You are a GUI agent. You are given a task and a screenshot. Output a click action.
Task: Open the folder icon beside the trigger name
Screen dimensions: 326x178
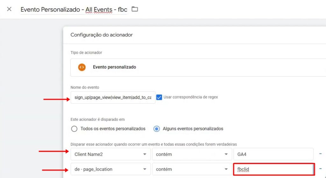[135, 9]
